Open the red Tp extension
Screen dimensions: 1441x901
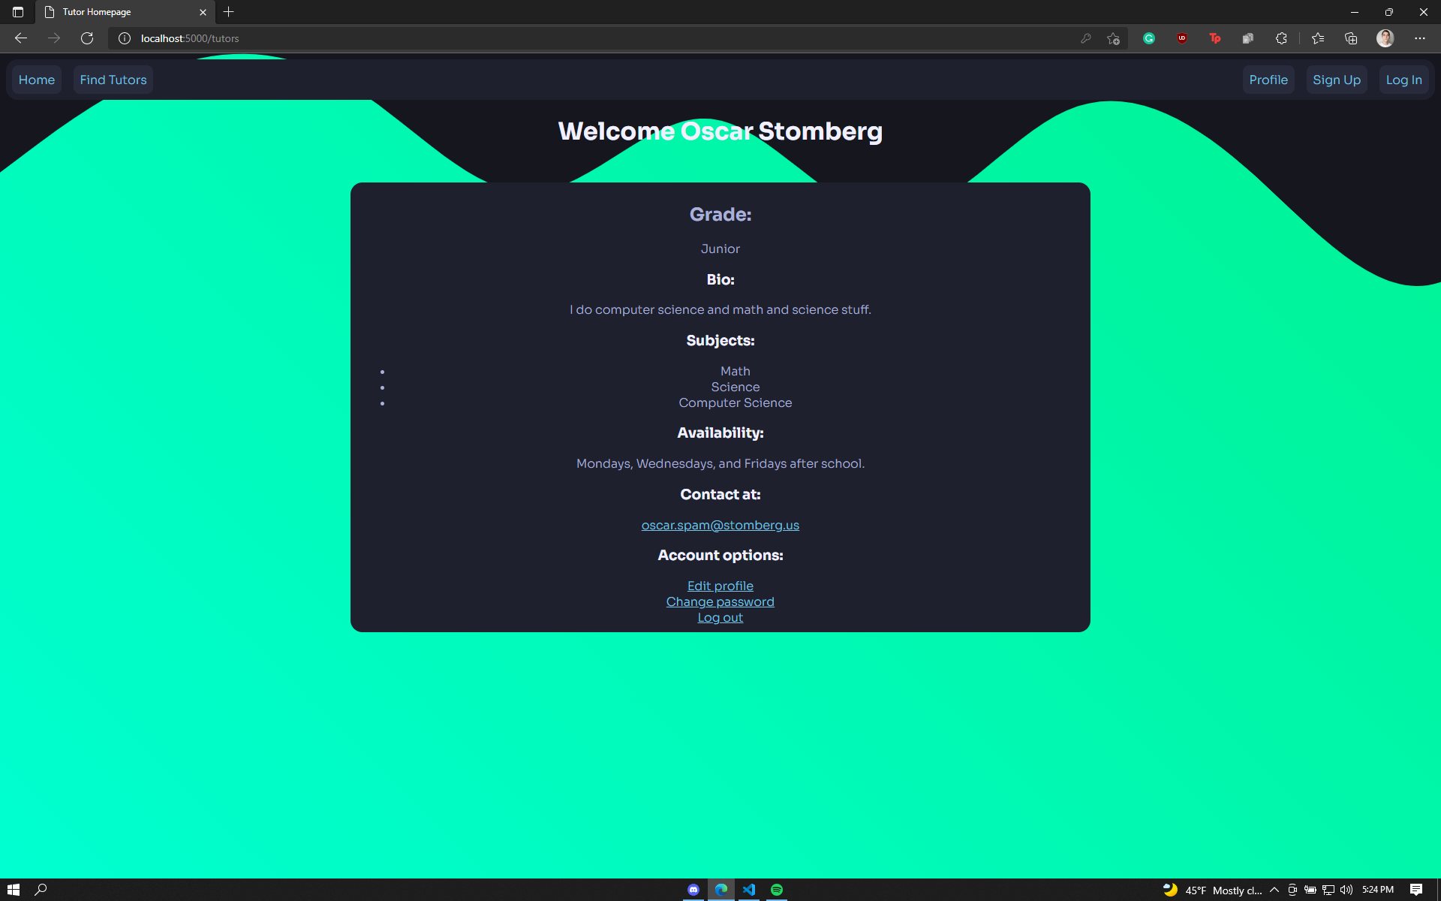[1215, 38]
